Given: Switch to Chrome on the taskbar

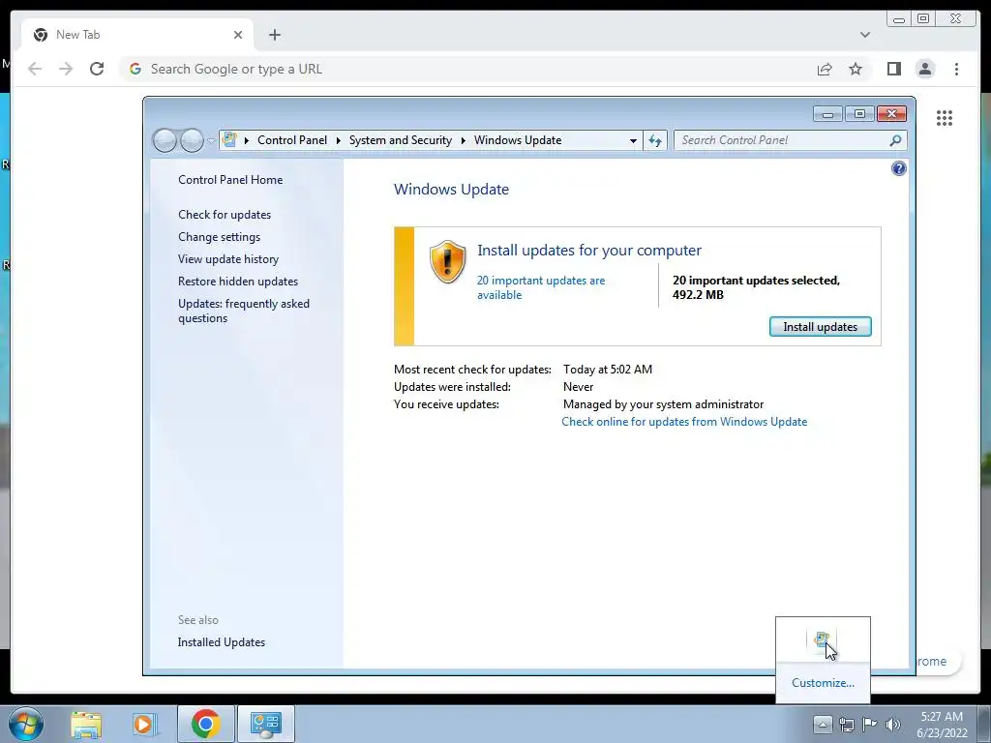Looking at the screenshot, I should point(206,724).
